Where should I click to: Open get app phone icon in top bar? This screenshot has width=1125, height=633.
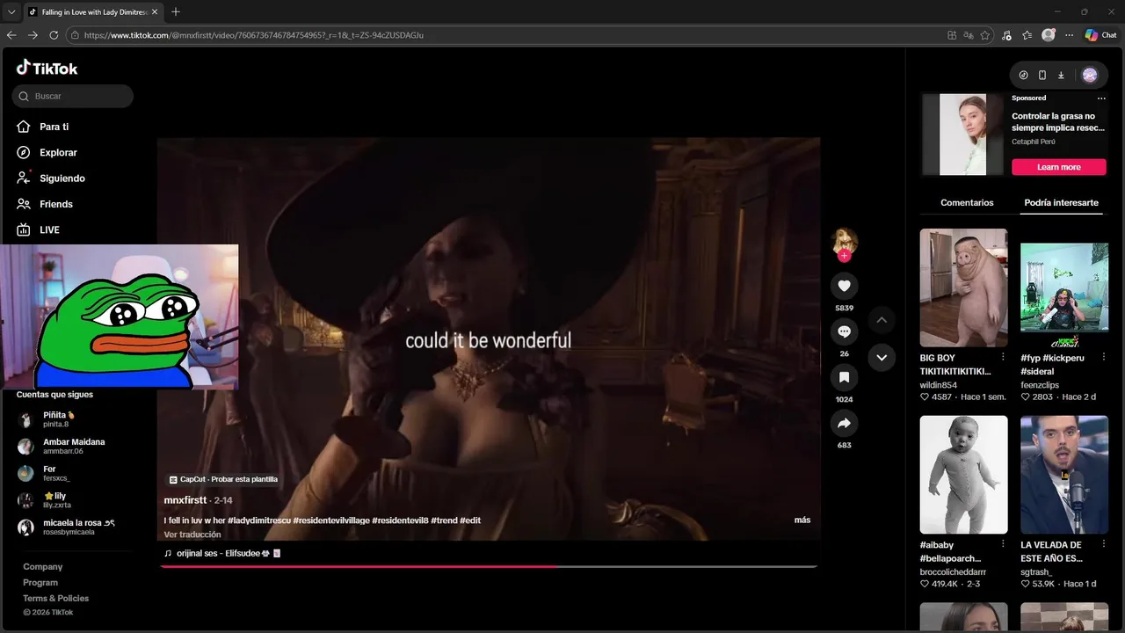pos(1042,75)
